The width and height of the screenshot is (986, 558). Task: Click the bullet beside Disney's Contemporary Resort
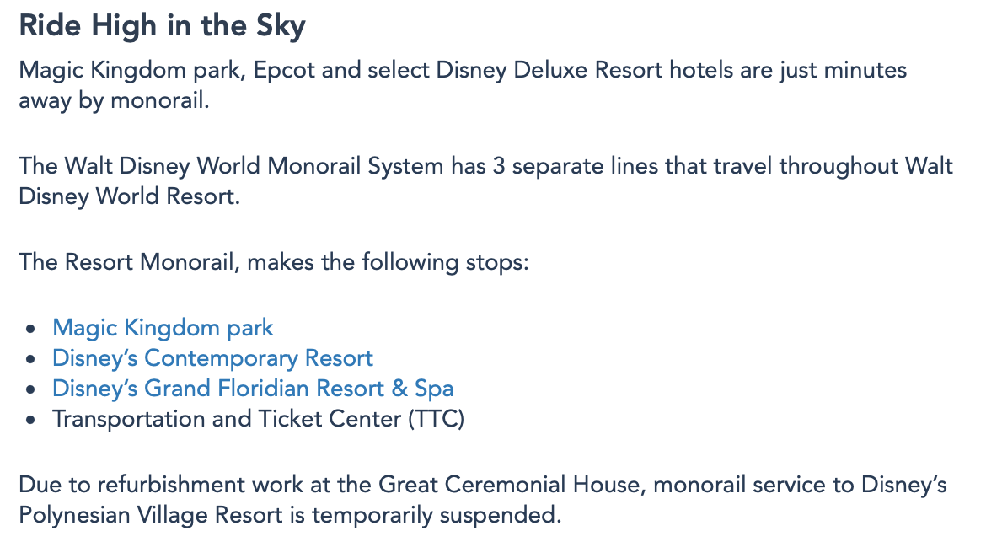coord(32,359)
